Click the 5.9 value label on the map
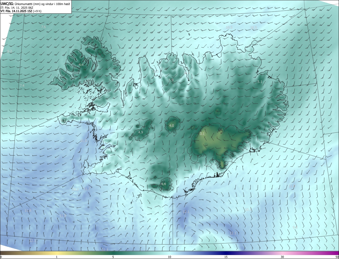Screen dimensions: 339x259 [171, 80]
